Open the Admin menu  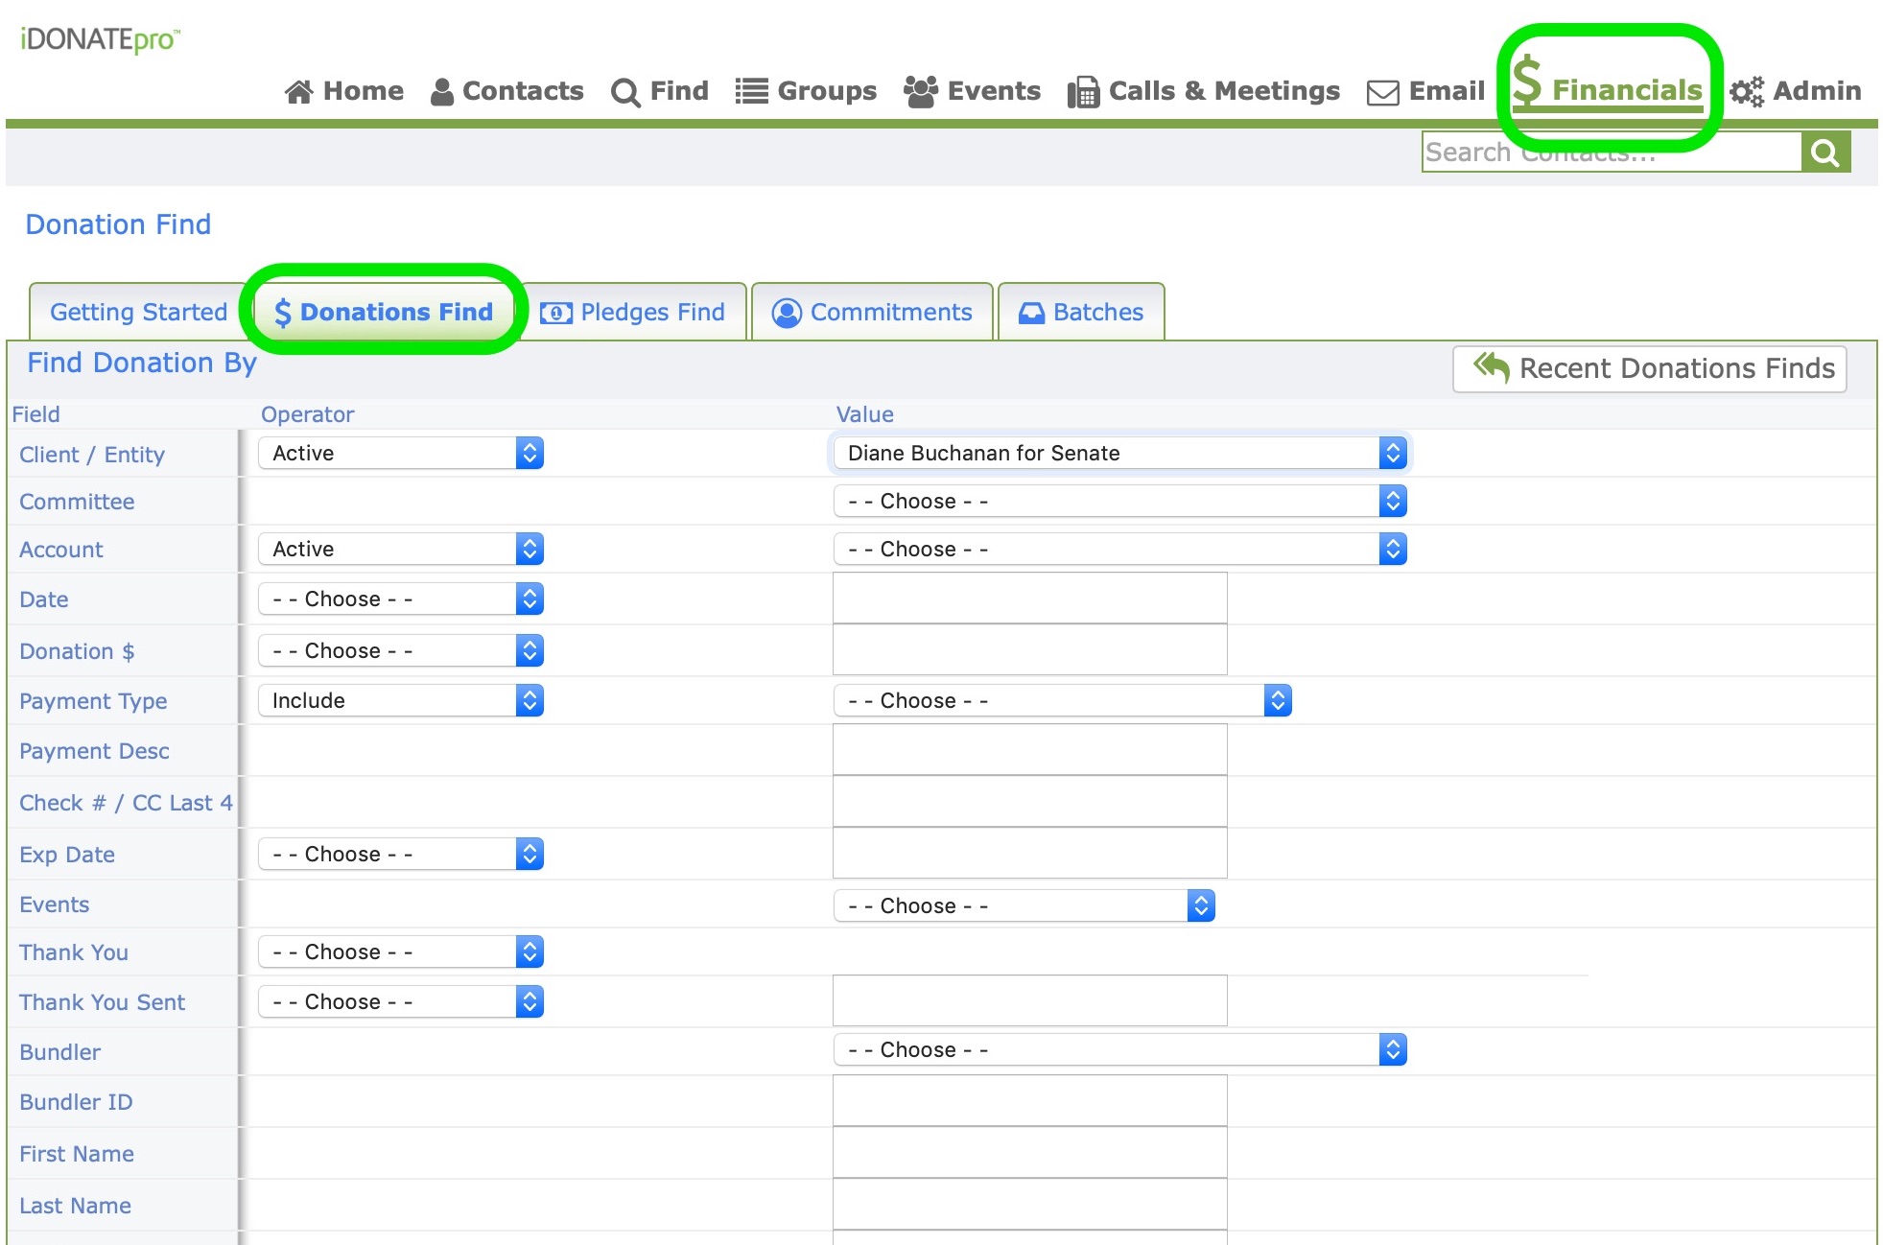[1796, 92]
